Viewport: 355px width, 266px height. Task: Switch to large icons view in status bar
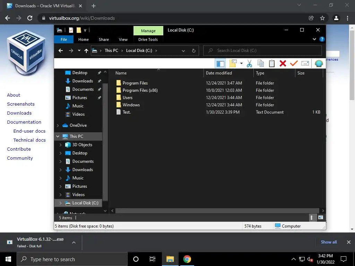click(x=321, y=218)
